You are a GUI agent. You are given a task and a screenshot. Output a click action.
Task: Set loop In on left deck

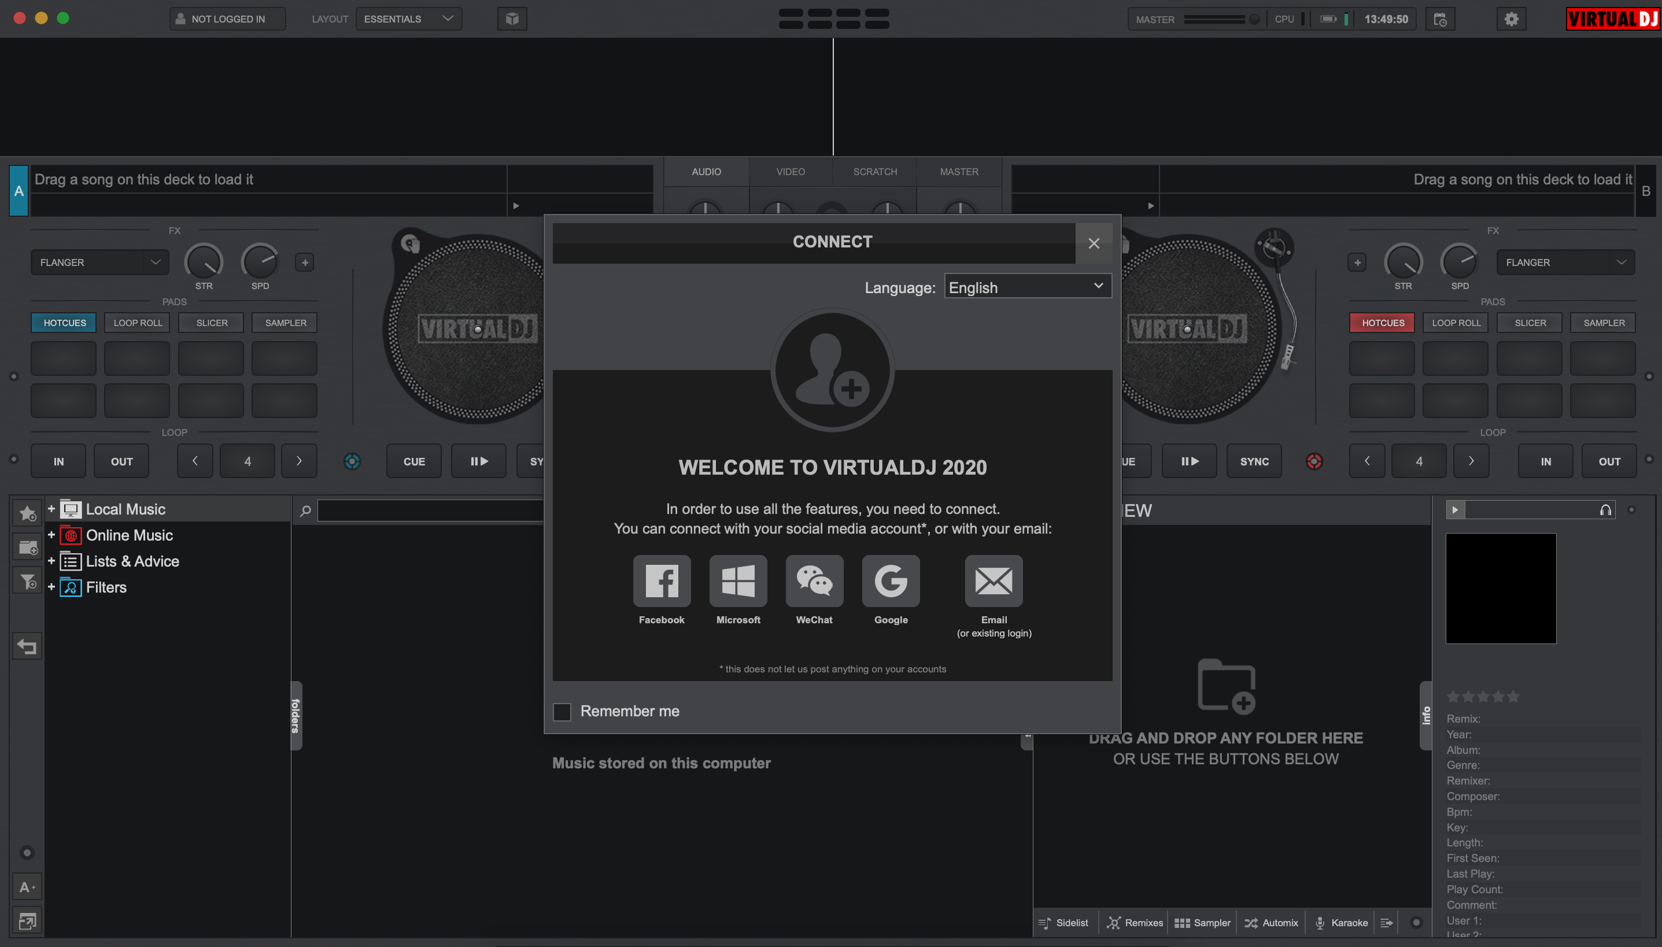pyautogui.click(x=58, y=461)
